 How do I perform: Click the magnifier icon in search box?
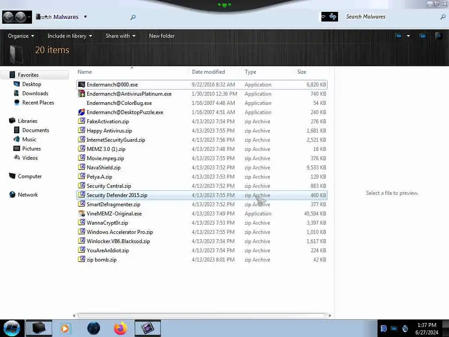click(x=443, y=17)
